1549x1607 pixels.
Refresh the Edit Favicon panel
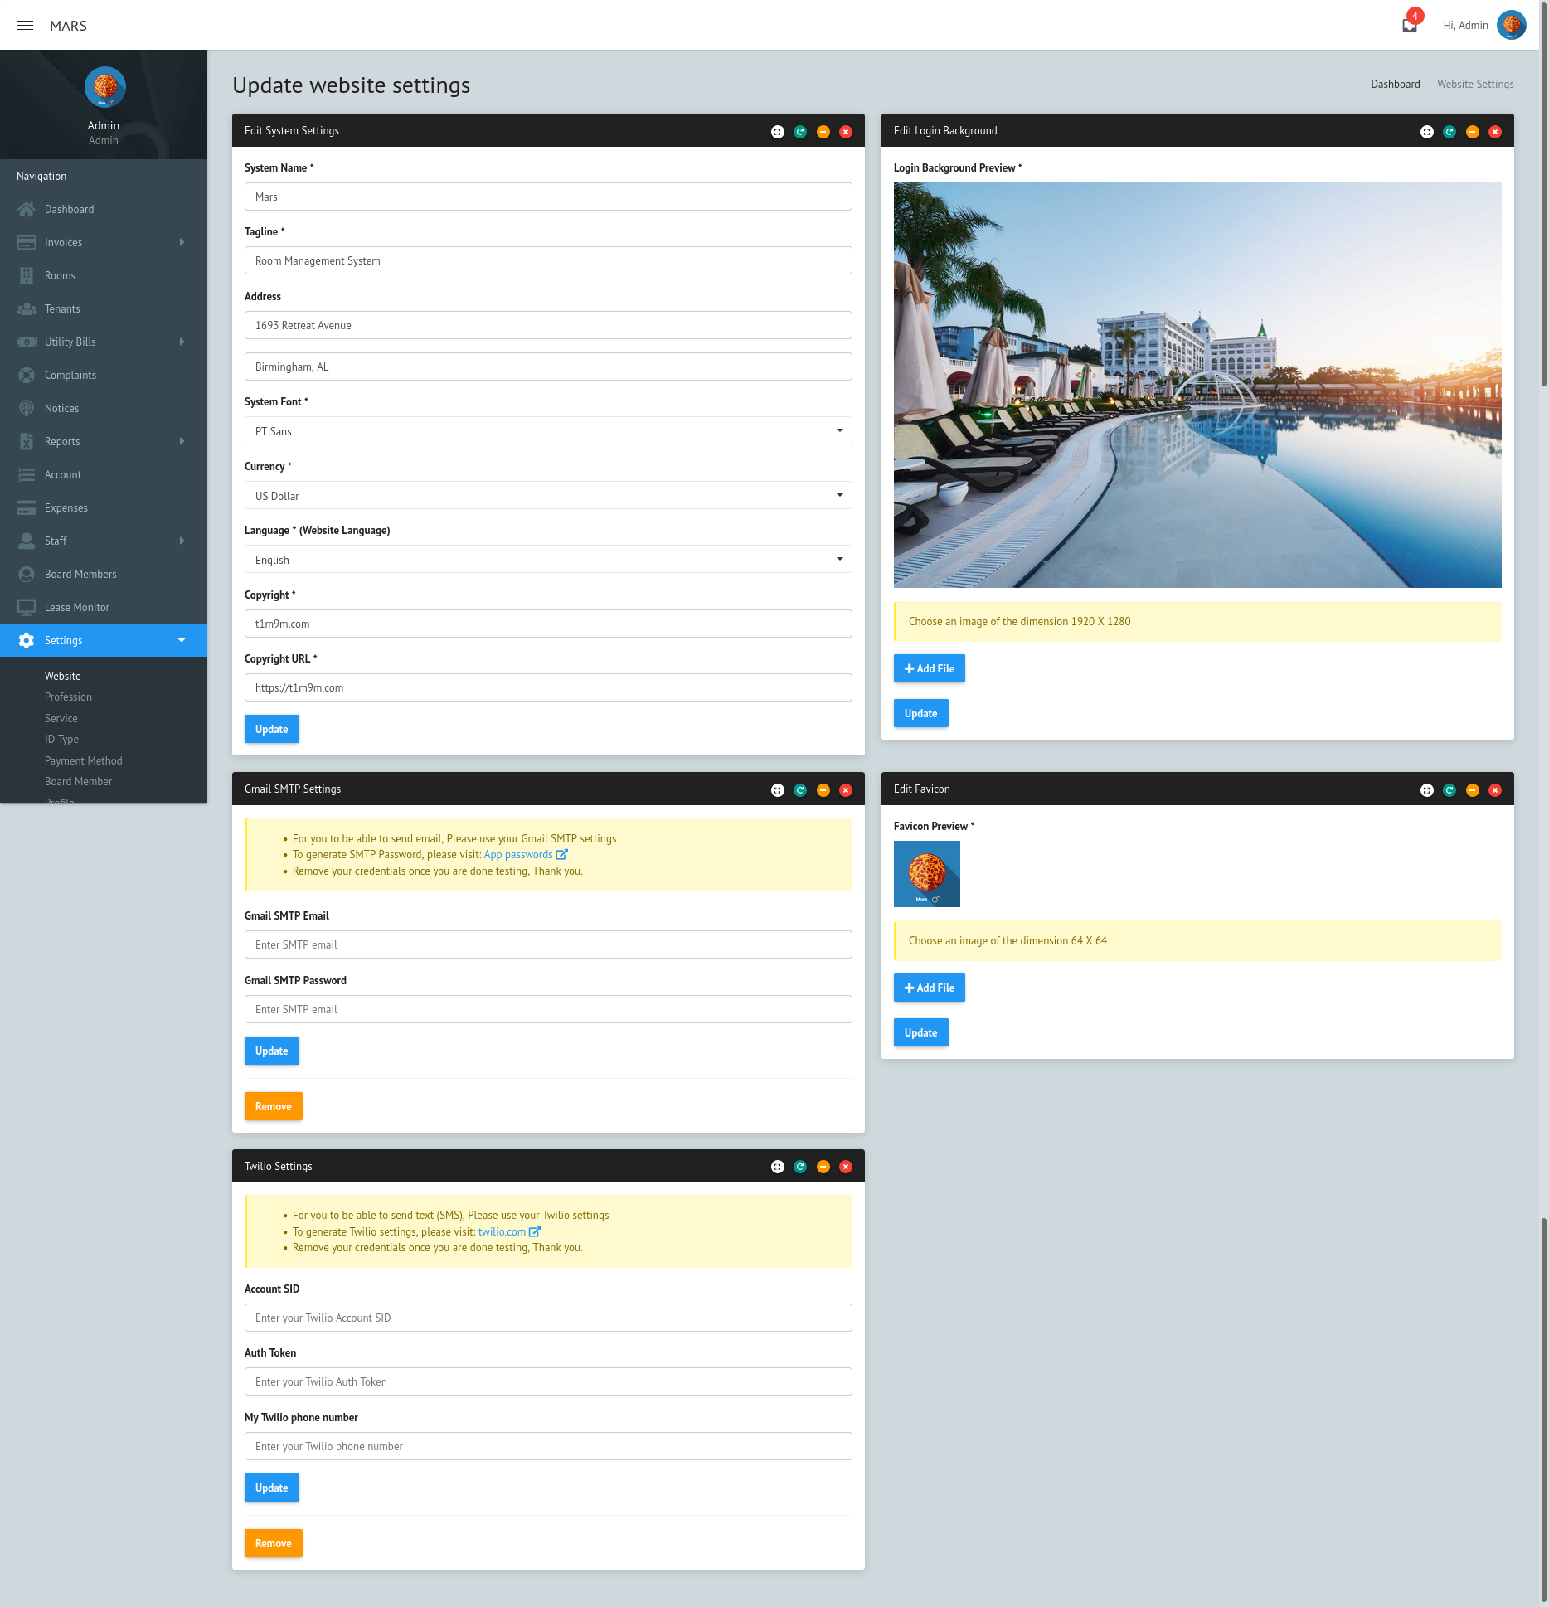1449,789
